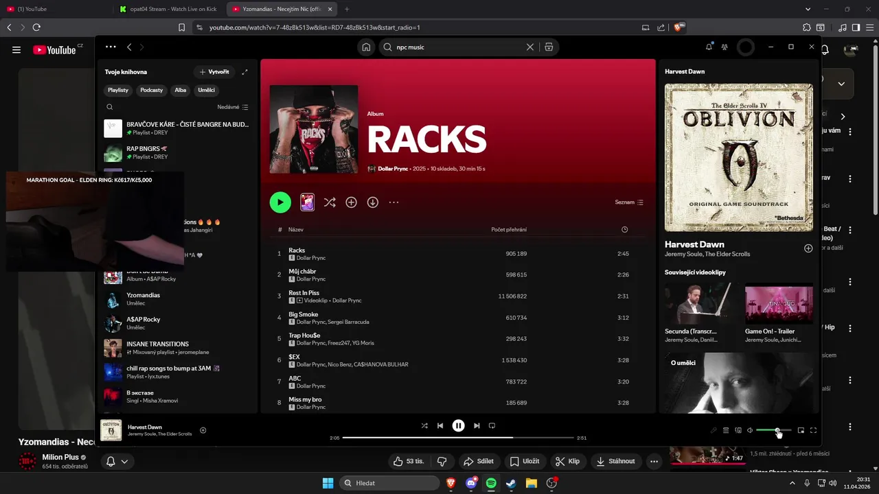Open Spotify friend activity icon

click(724, 47)
